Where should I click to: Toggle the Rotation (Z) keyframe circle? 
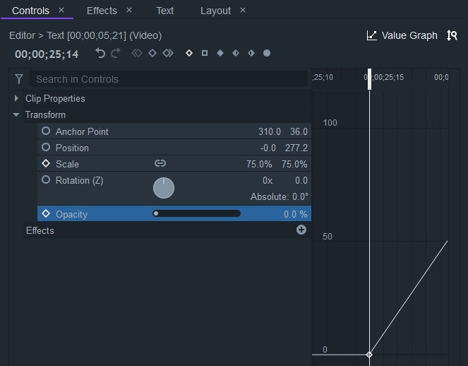tap(46, 180)
